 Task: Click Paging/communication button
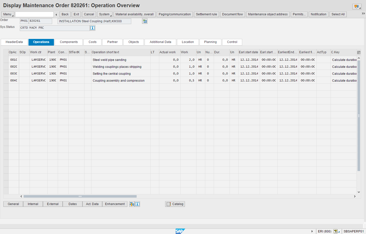click(175, 14)
